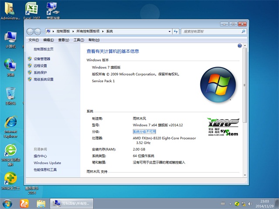Image resolution: width=279 pixels, height=209 pixels.
Task: Open Windows Explorer from the taskbar
Action: pyautogui.click(x=41, y=204)
